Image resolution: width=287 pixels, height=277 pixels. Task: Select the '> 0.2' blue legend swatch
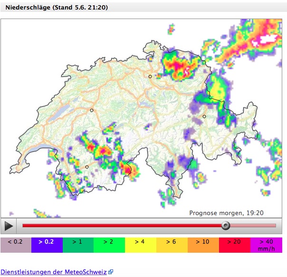[47, 245]
